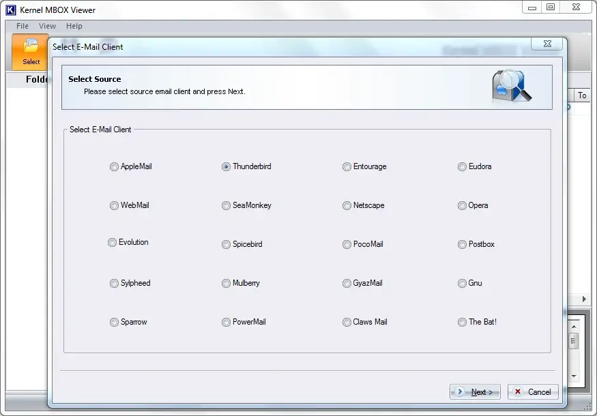Click the magnifier mailbox icon in header

[511, 87]
